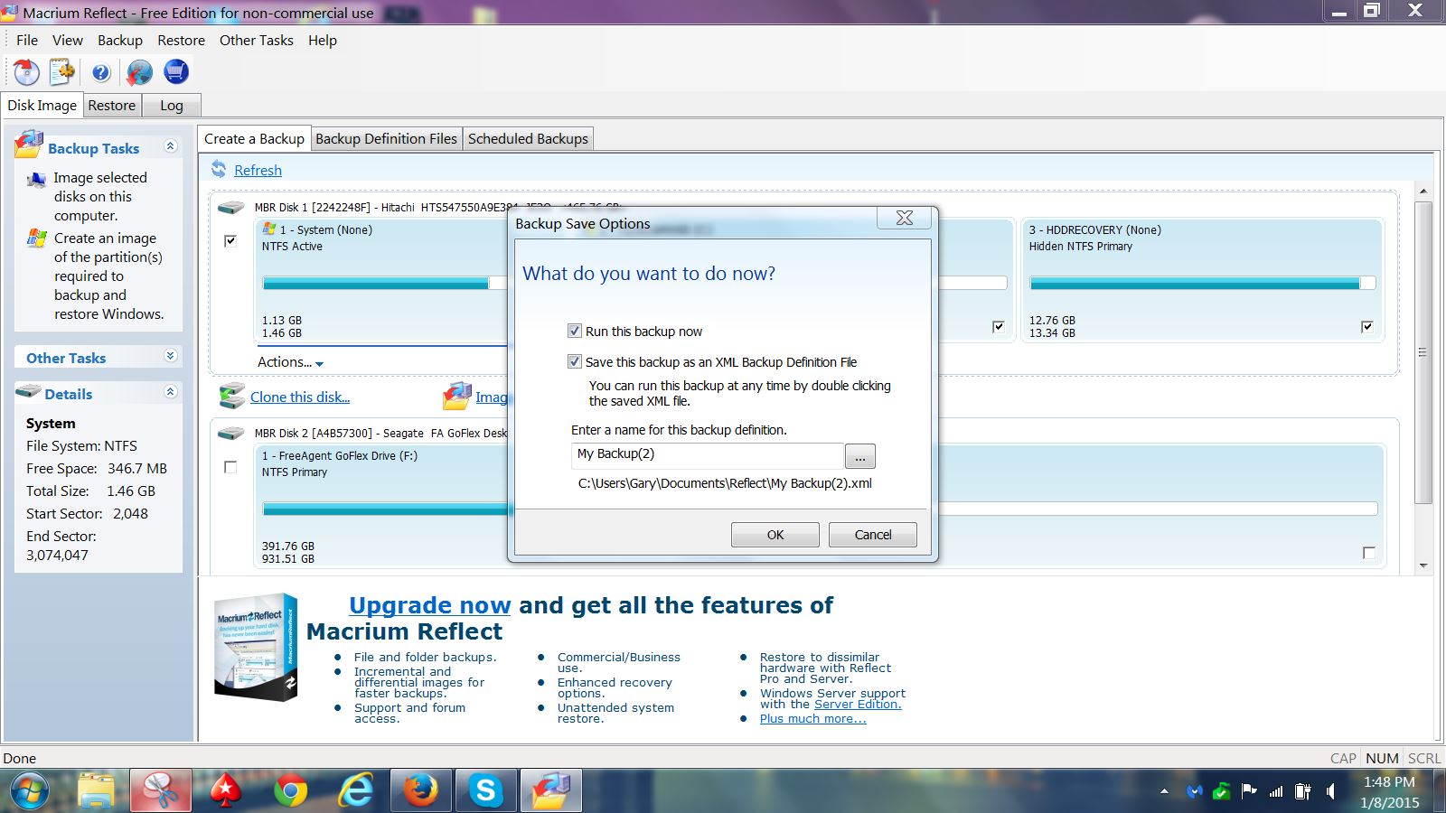
Task: Check the MBR Disk 2 Seagate checkbox
Action: [230, 467]
